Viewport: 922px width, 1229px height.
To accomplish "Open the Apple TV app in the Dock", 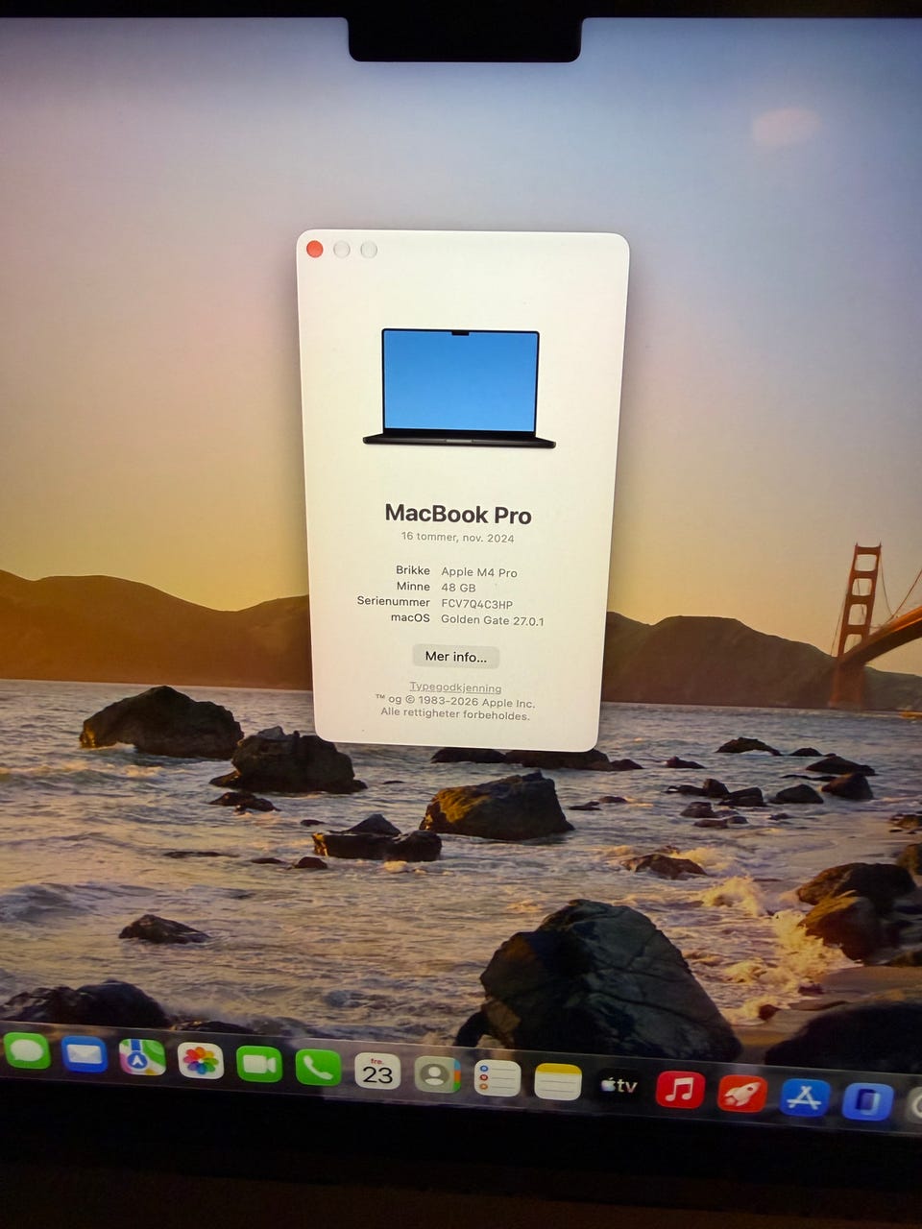I will 619,1086.
